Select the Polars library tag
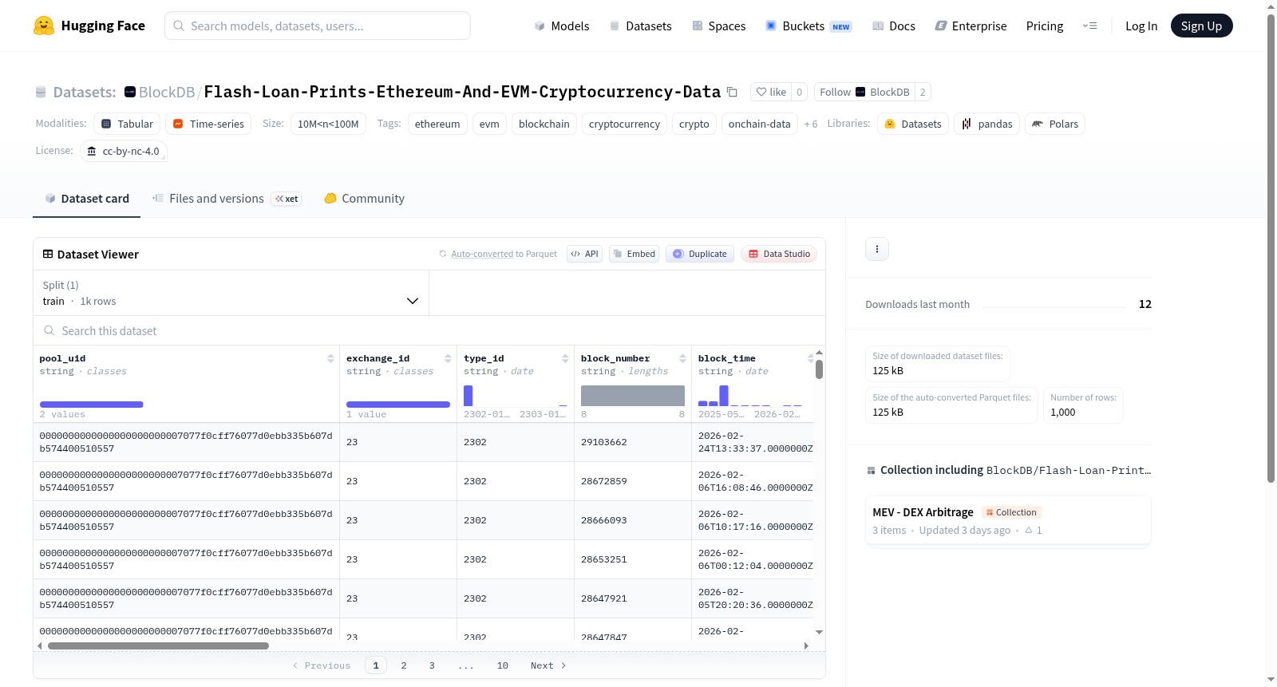This screenshot has width=1277, height=687. (x=1055, y=124)
